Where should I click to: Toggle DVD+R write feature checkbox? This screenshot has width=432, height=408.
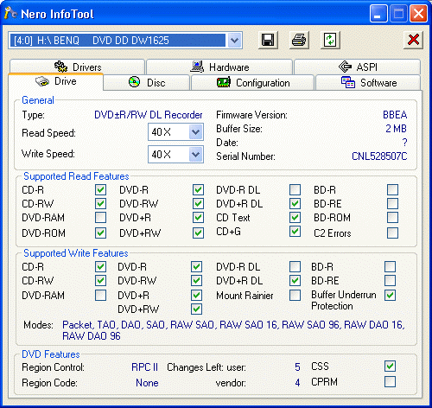pyautogui.click(x=196, y=296)
